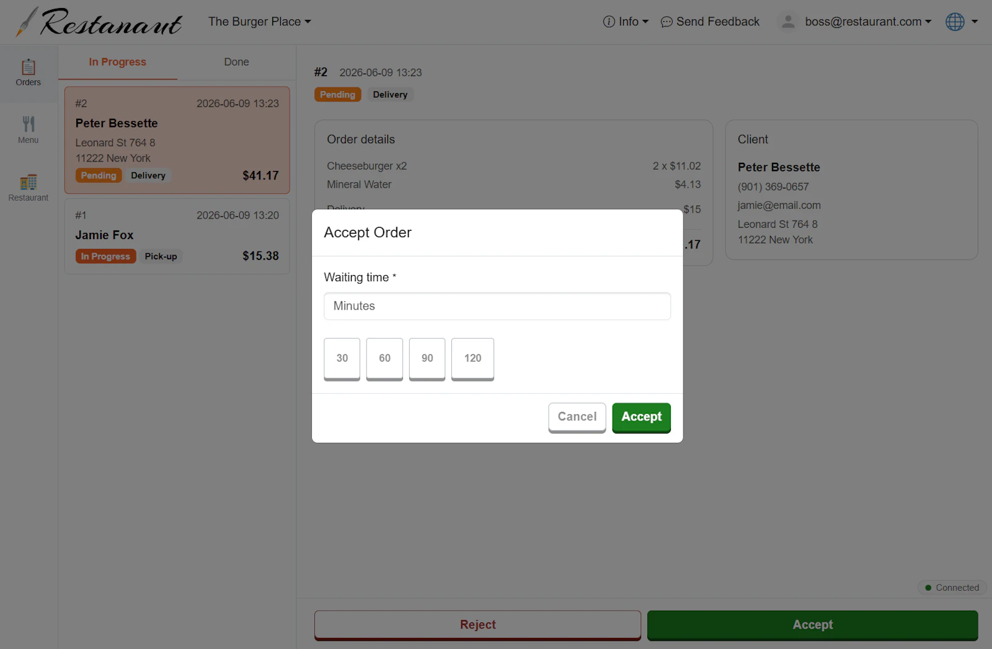Click the wide Accept button at bottom

click(x=813, y=625)
